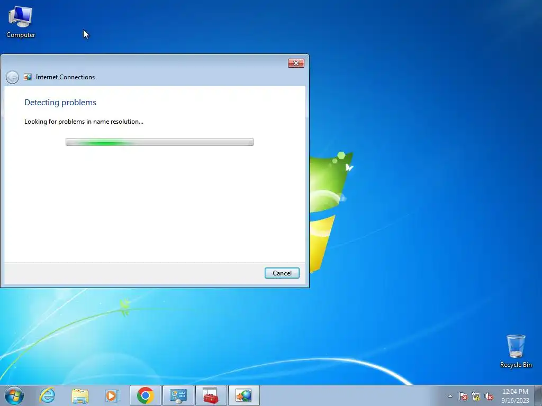Image resolution: width=542 pixels, height=406 pixels.
Task: Click Show desktop button at taskbar end
Action: click(538, 395)
